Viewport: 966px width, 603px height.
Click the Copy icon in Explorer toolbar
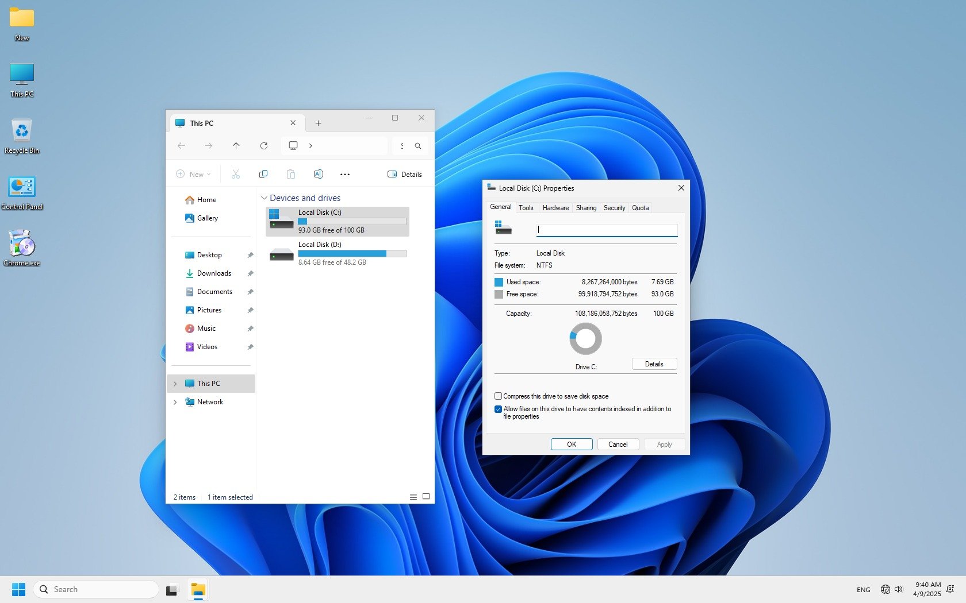(x=263, y=174)
